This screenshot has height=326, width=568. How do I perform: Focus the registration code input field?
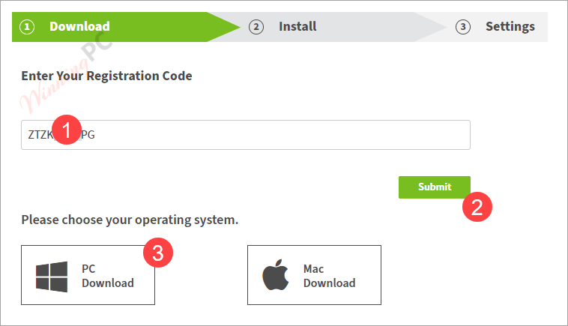[x=246, y=135]
